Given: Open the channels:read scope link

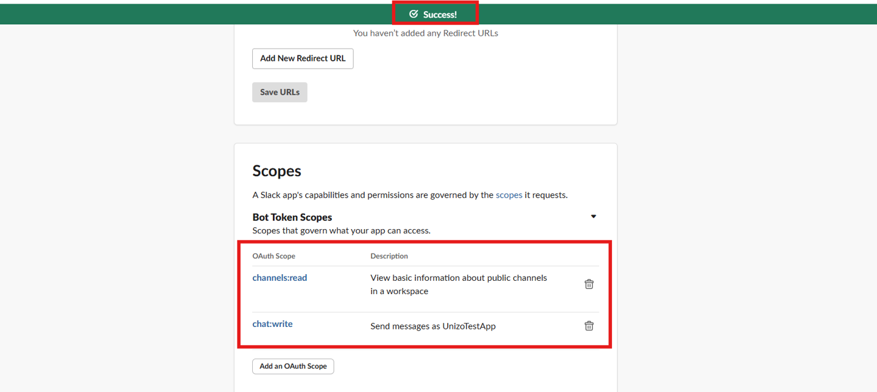Looking at the screenshot, I should pyautogui.click(x=280, y=278).
